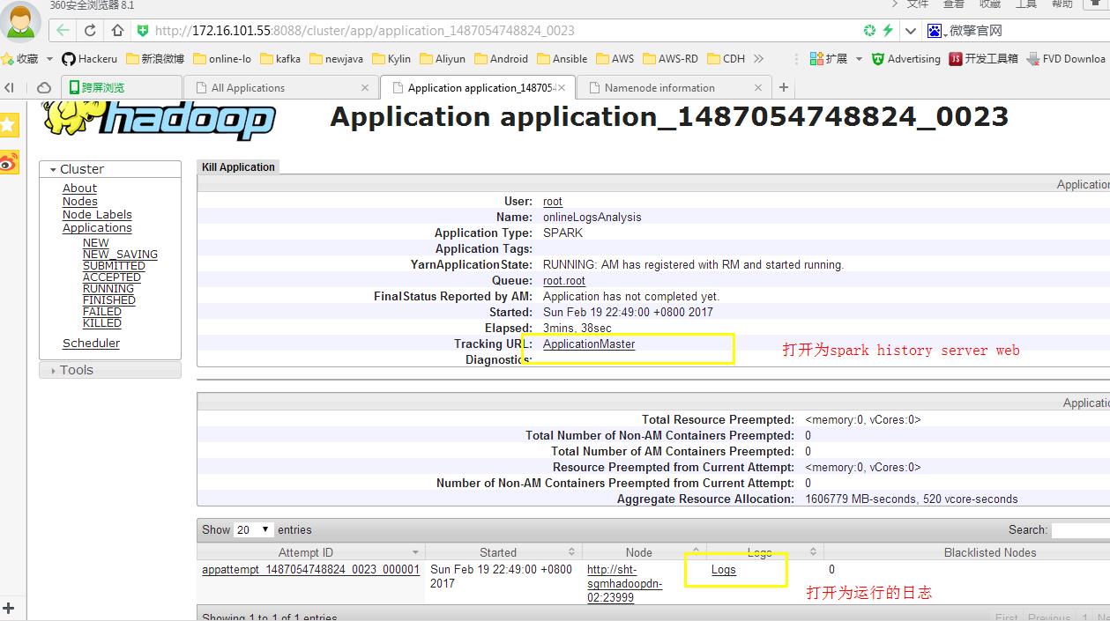Open the online-lo bookmark folder
Image resolution: width=1110 pixels, height=621 pixels.
[x=222, y=59]
